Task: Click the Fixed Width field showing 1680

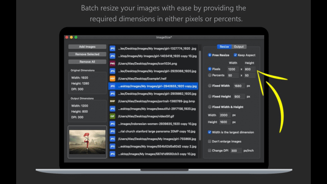Action: click(x=239, y=86)
